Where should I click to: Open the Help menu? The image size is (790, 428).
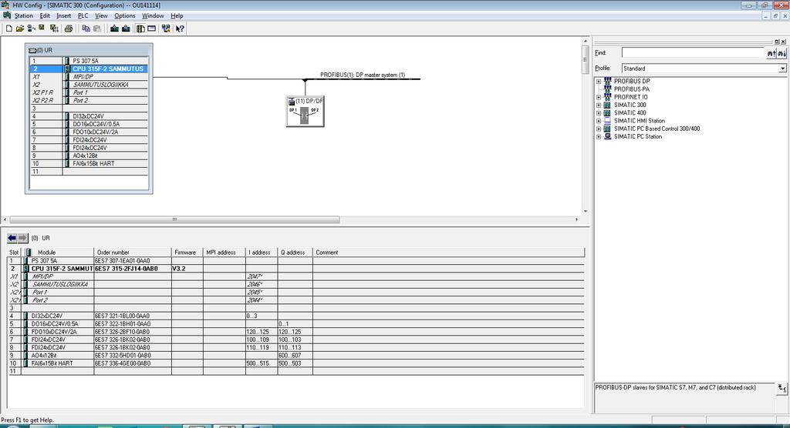(177, 15)
